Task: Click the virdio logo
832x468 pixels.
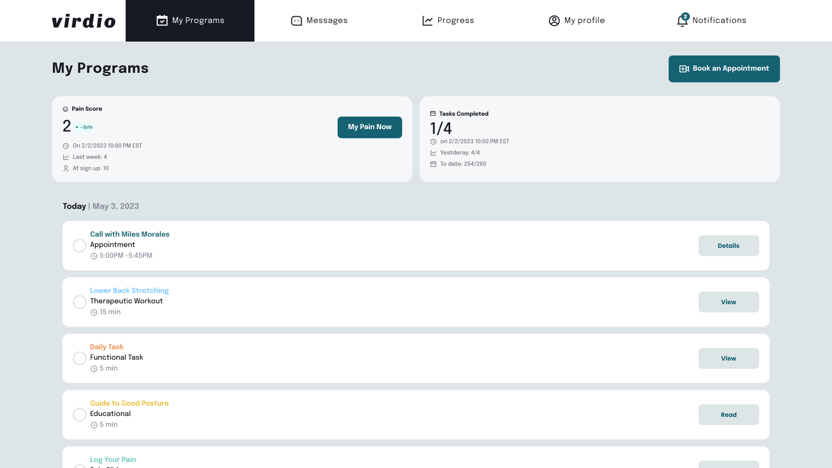Action: (x=84, y=21)
